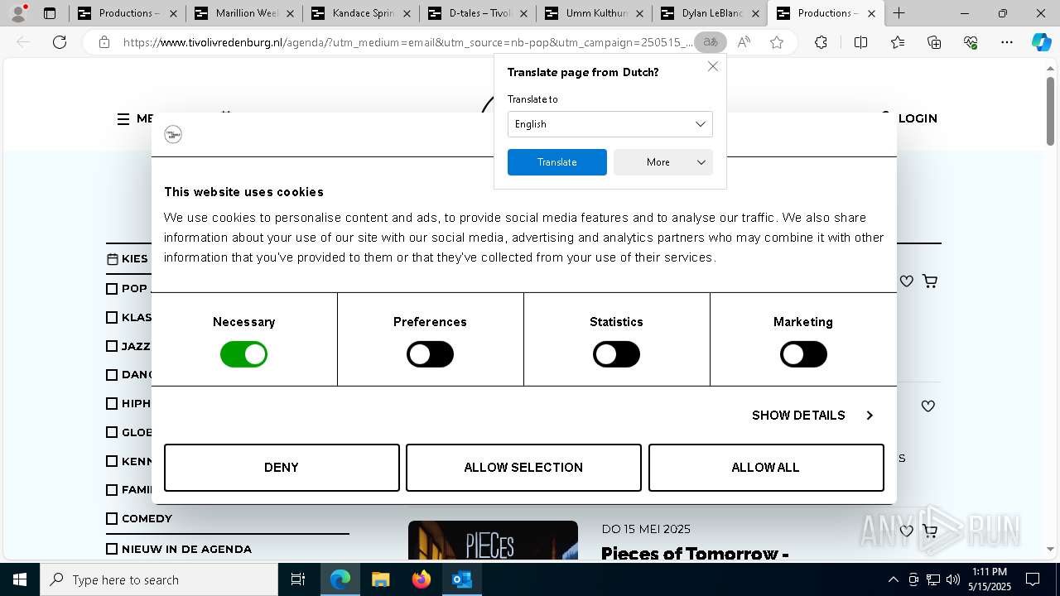This screenshot has width=1060, height=596.
Task: Check the JAZZ genre checkbox
Action: click(x=112, y=346)
